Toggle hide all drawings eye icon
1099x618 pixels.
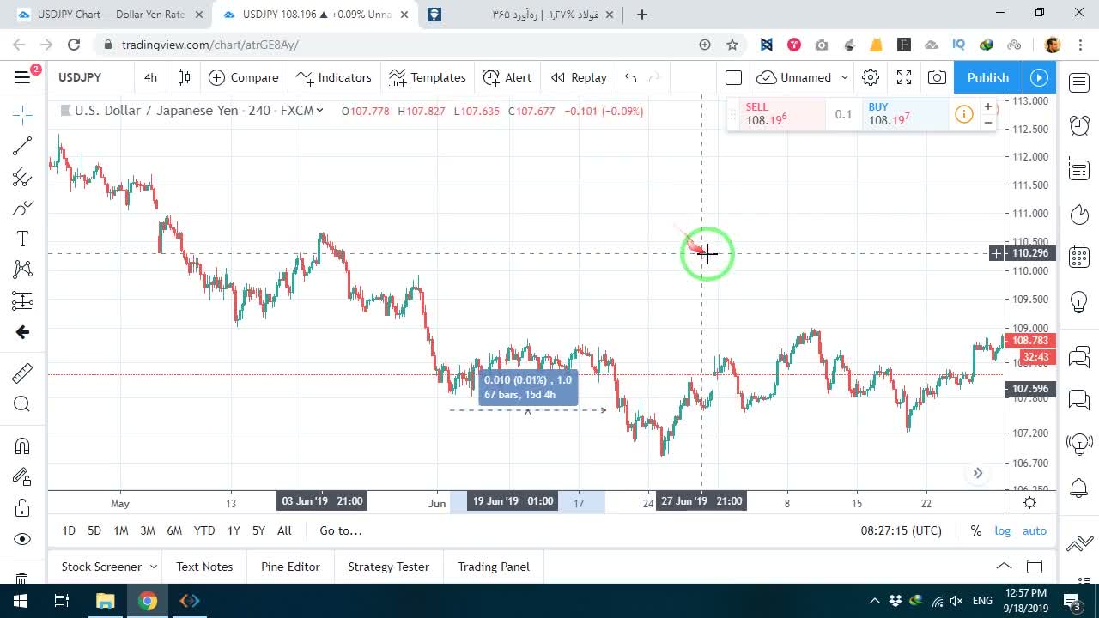click(x=22, y=539)
